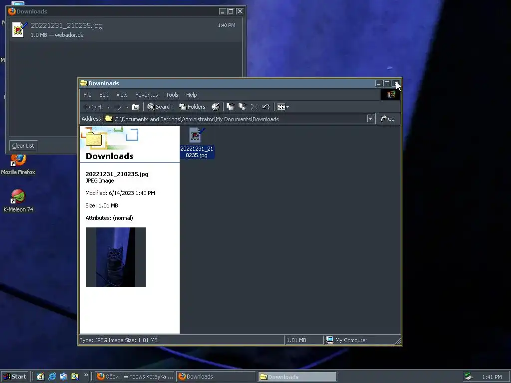Open the Search pane in Explorer

click(160, 107)
